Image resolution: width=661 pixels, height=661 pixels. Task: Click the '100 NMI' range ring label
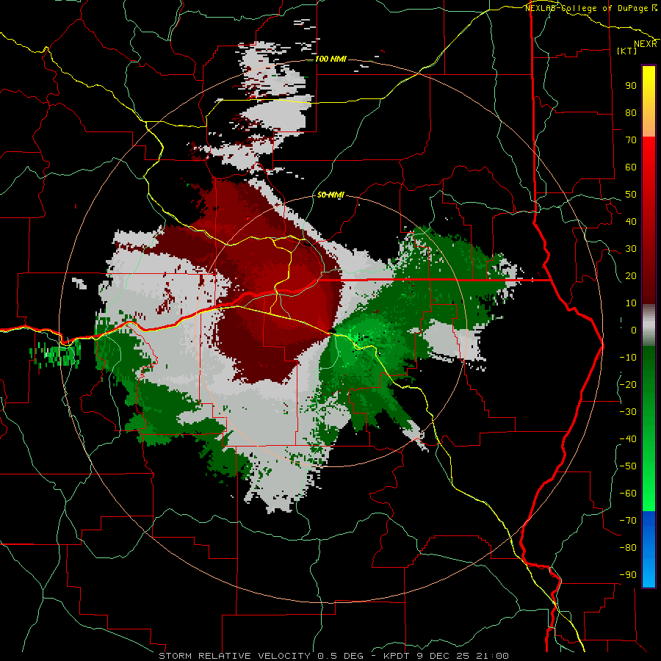coord(330,59)
